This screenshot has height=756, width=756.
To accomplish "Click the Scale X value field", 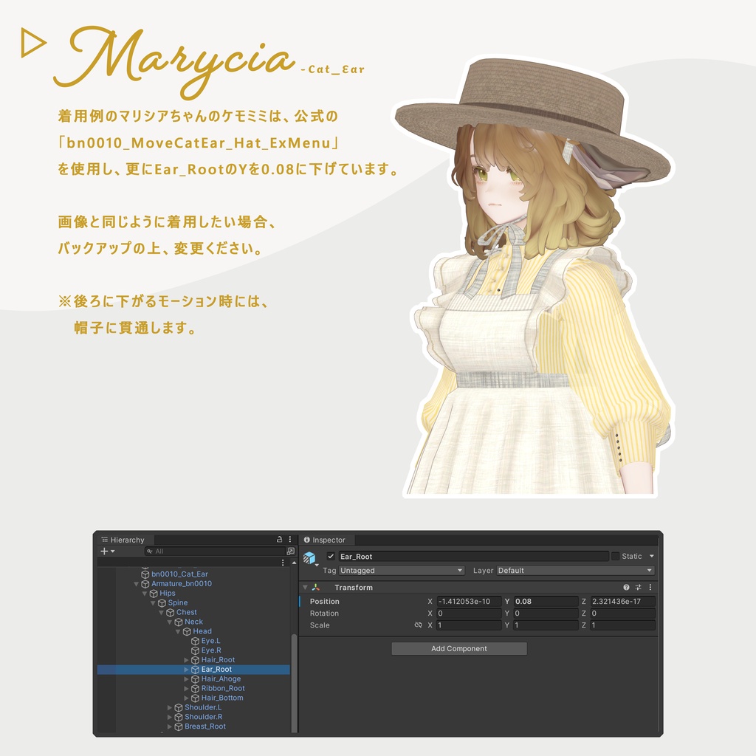I will pos(469,625).
